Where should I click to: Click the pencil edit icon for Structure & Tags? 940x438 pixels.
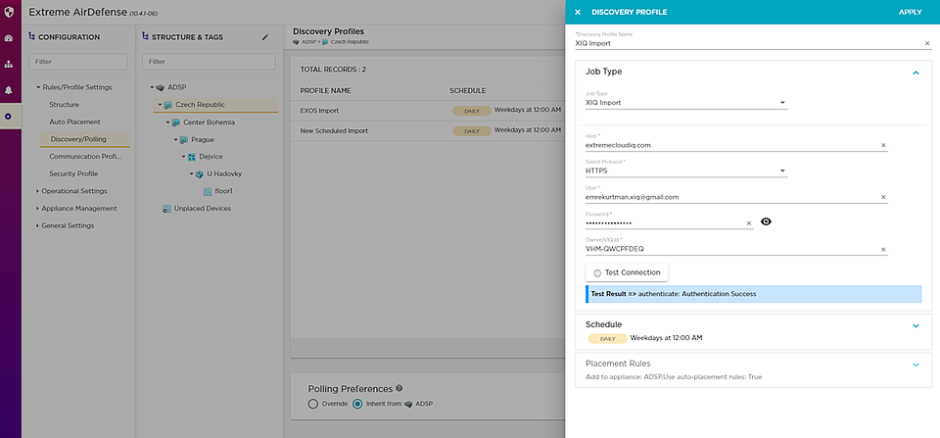(265, 37)
